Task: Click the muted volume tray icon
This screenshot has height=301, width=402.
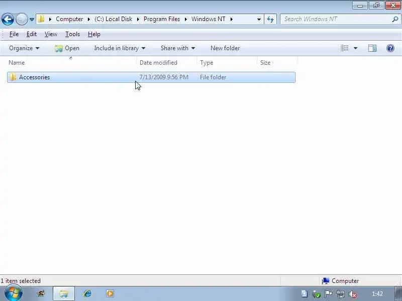Action: pos(353,294)
